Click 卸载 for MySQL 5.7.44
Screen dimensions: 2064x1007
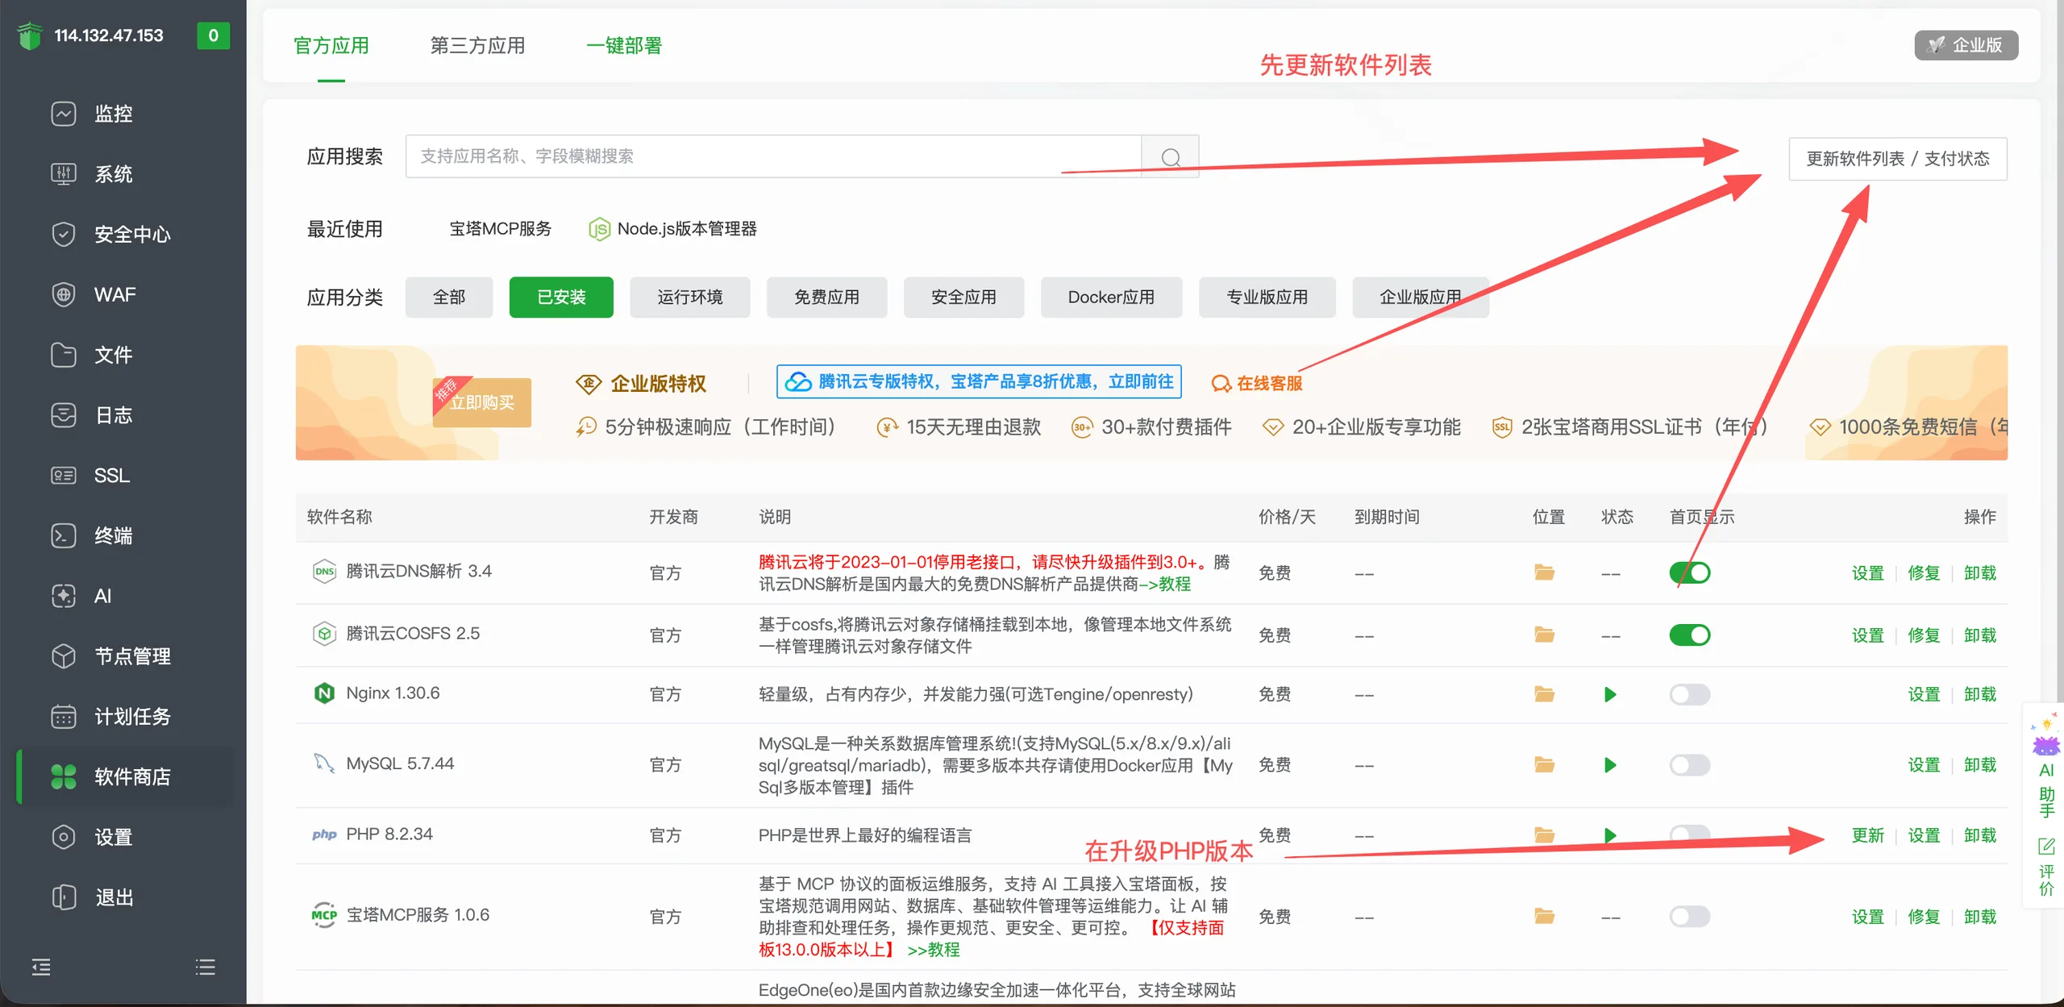(x=1979, y=765)
